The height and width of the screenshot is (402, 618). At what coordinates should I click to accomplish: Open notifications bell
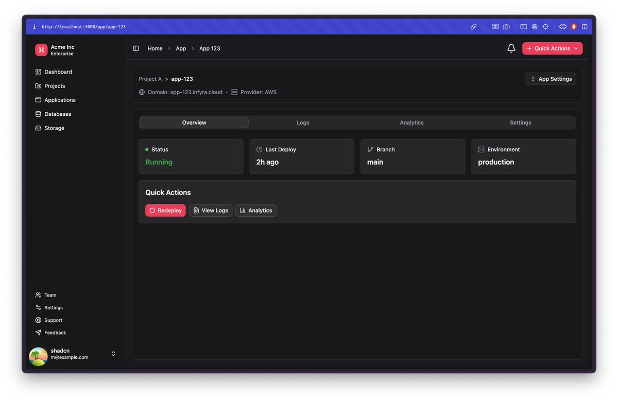[511, 48]
